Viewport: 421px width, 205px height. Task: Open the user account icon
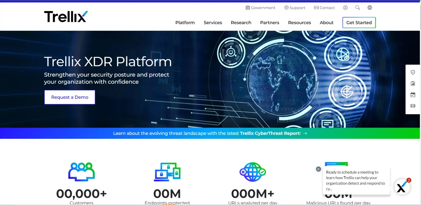[x=345, y=8]
